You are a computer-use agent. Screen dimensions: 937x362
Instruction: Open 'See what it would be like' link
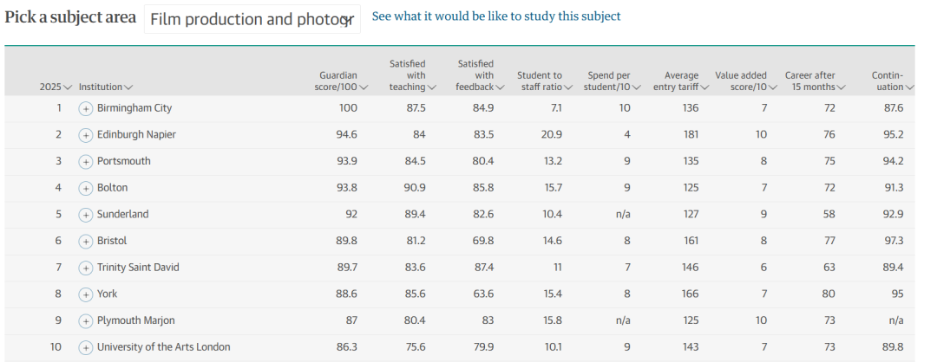[x=496, y=16]
